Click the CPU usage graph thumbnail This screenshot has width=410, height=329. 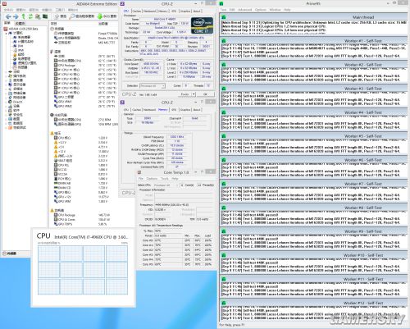[x=83, y=270]
